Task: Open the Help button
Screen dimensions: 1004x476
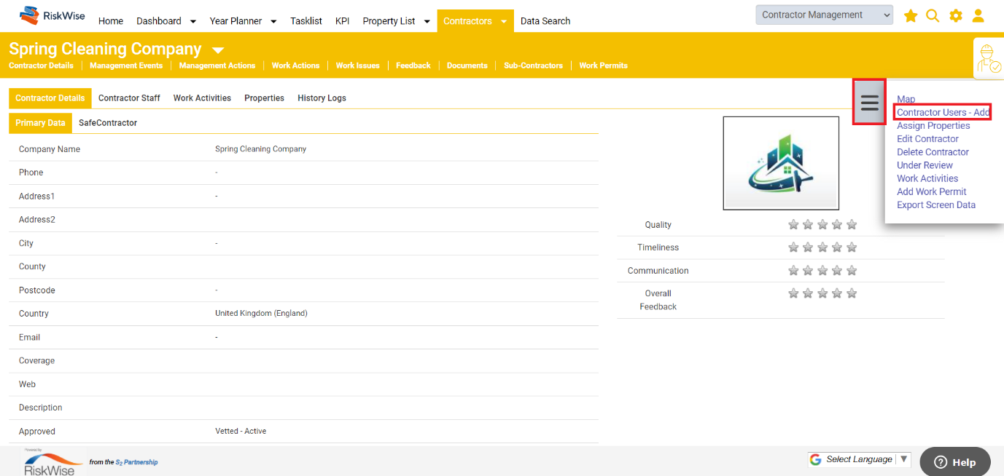Action: coord(954,461)
